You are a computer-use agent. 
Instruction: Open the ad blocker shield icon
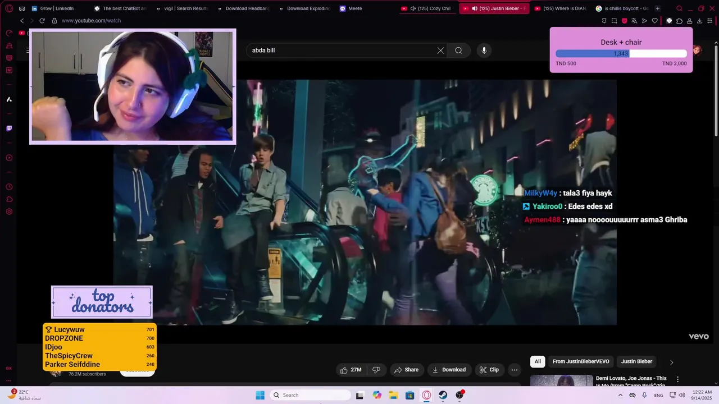[624, 21]
